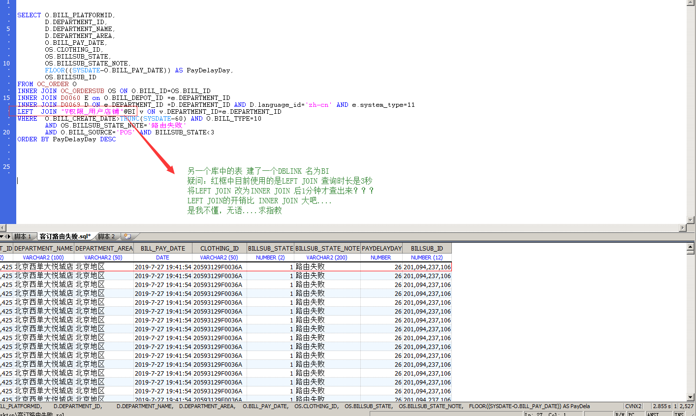Screen dimensions: 696x416
Task: Click the SELECT keyword in the editor
Action: [29, 15]
